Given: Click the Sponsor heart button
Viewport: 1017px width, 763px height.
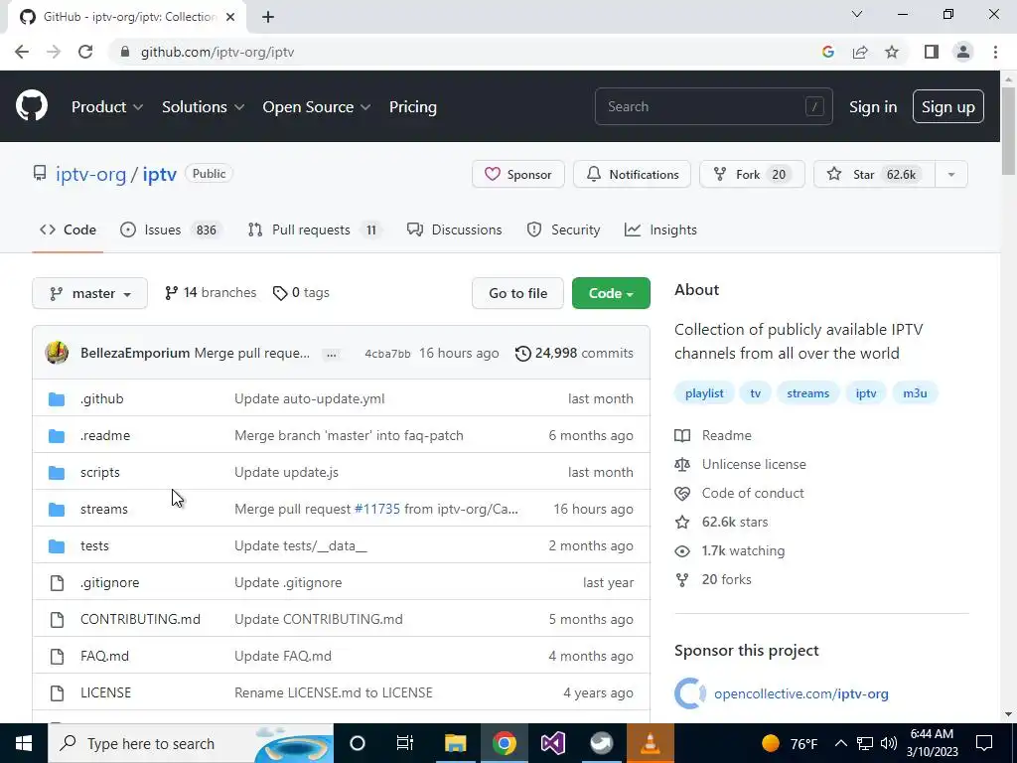Looking at the screenshot, I should pos(518,175).
